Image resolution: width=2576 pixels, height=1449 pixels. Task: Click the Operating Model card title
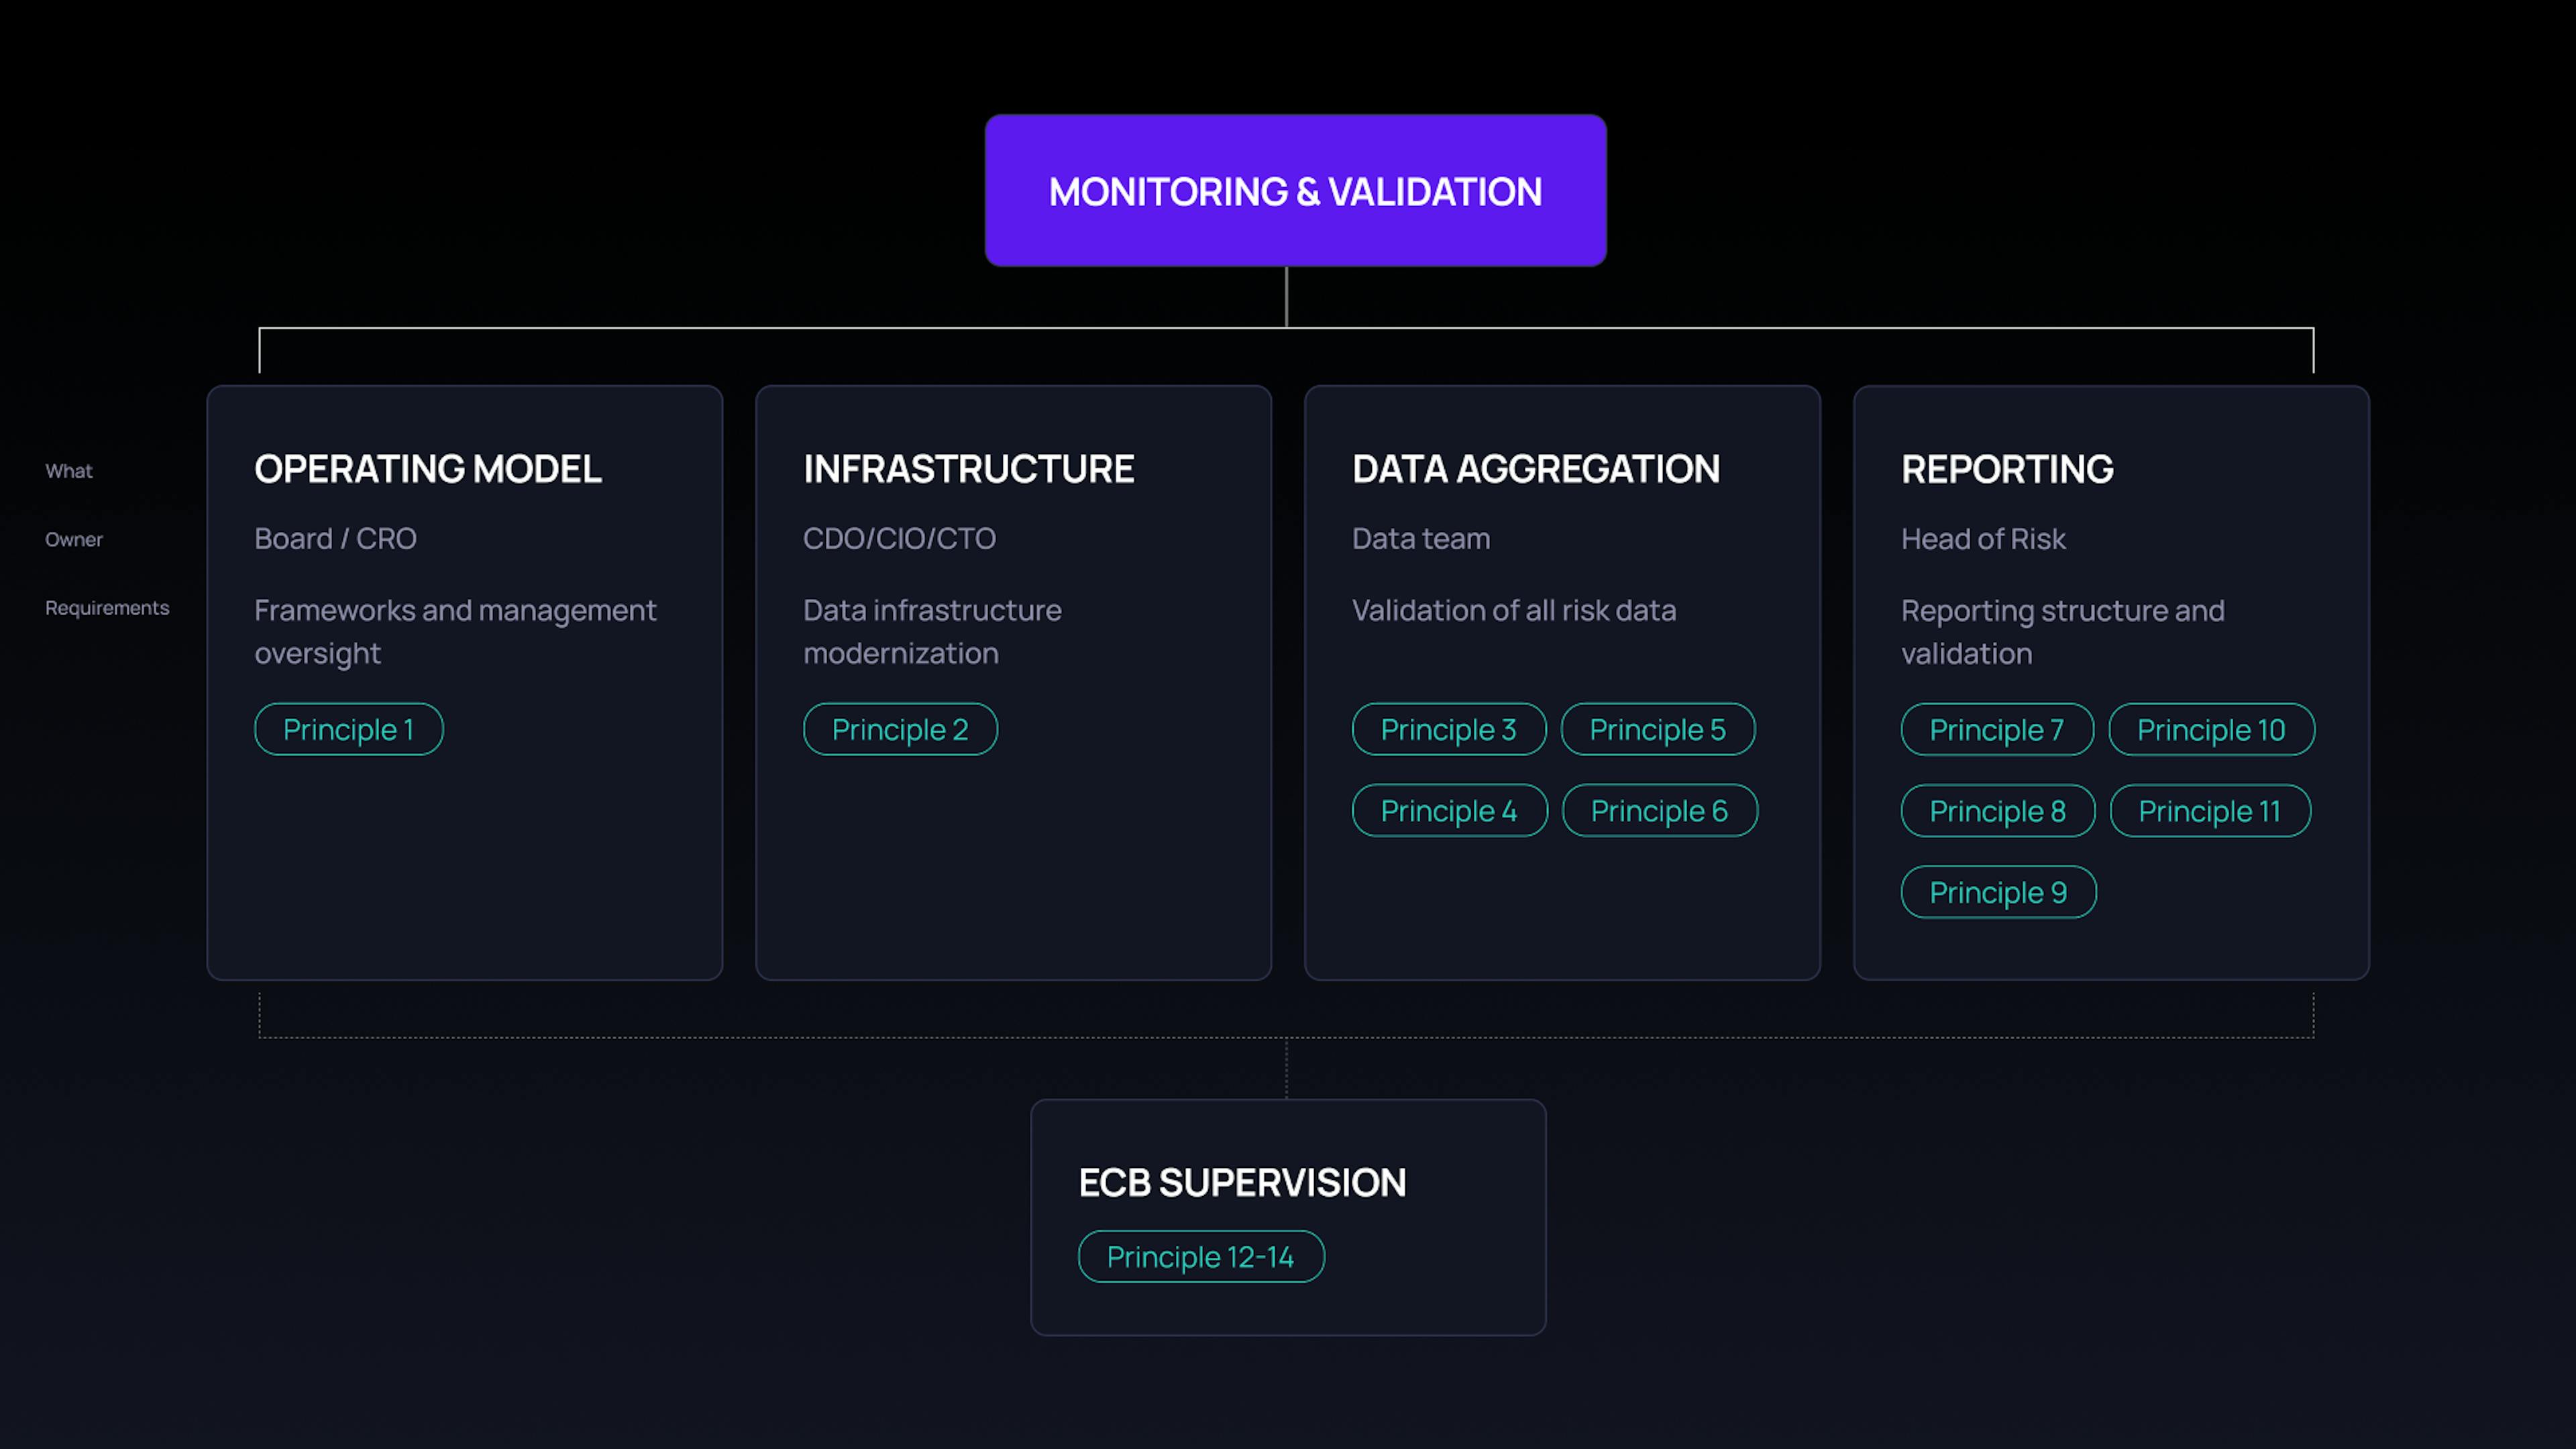(x=427, y=469)
